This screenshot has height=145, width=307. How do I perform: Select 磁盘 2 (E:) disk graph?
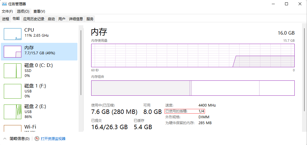coord(13,112)
